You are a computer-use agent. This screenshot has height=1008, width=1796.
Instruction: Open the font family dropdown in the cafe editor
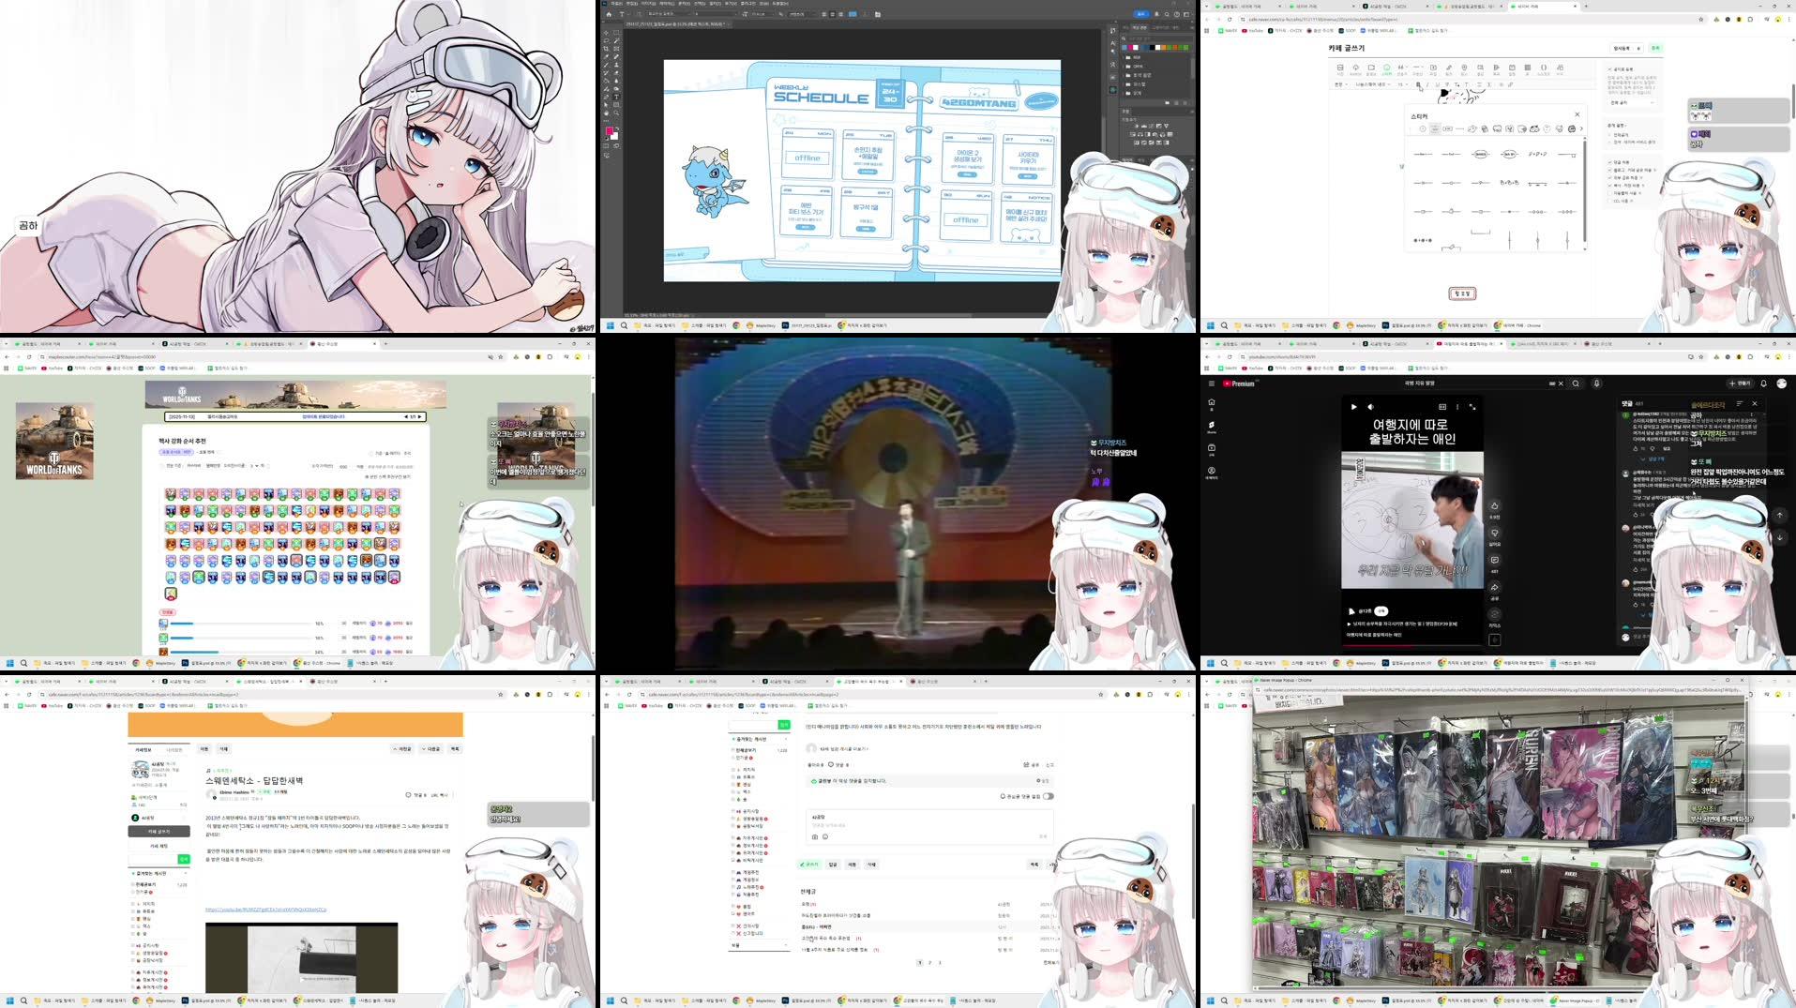point(1373,85)
